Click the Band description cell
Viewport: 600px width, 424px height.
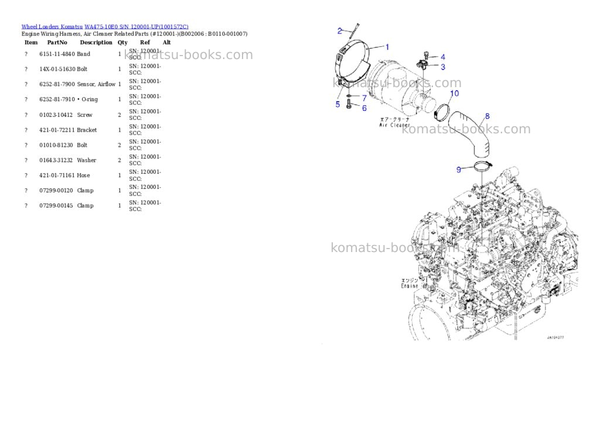[x=83, y=54]
